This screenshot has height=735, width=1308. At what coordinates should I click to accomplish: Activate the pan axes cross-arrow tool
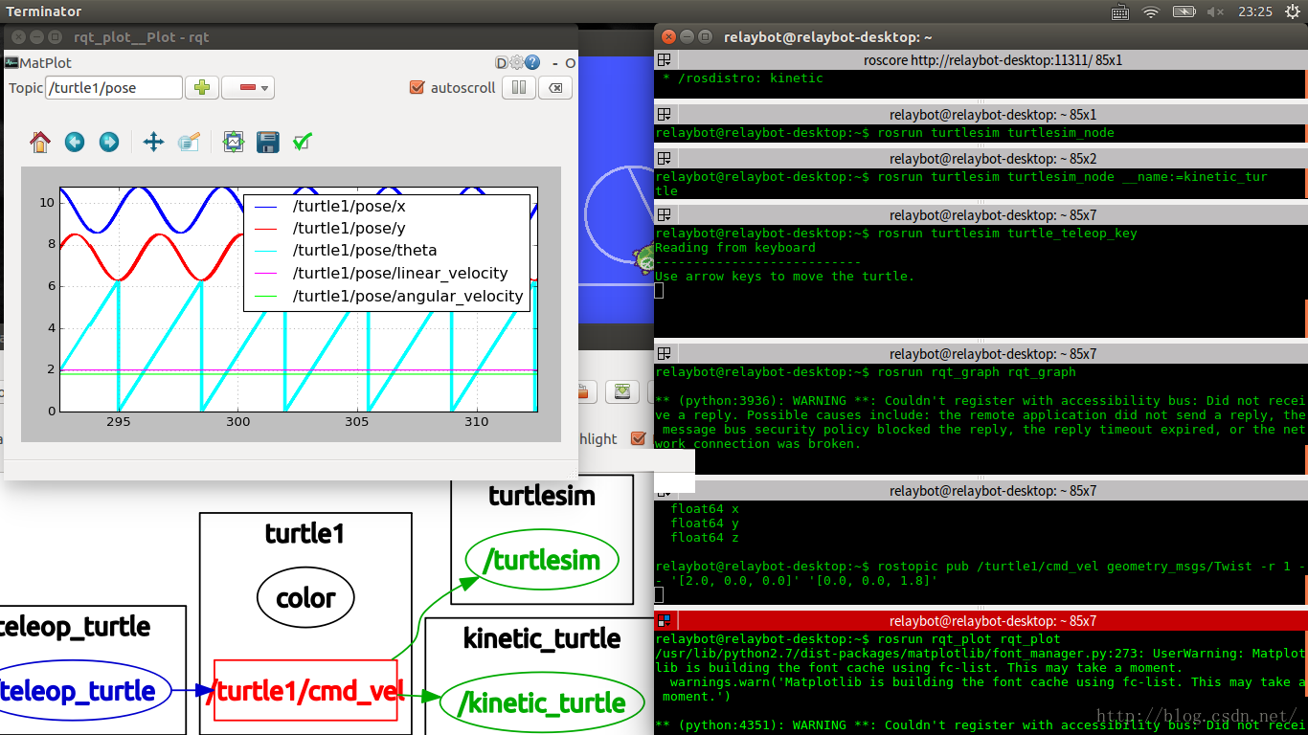pos(153,143)
